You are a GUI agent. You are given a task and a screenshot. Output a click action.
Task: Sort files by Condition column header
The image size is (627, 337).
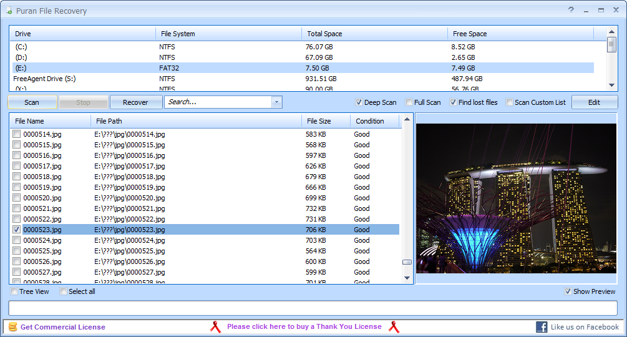(375, 121)
